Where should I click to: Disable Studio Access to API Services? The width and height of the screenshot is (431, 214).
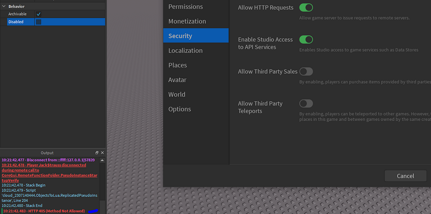tap(306, 40)
